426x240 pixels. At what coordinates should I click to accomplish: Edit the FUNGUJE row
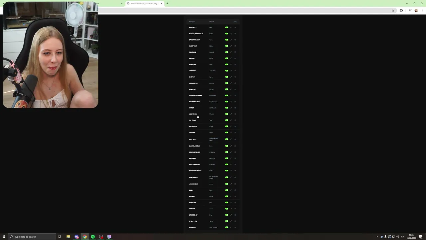point(231,227)
